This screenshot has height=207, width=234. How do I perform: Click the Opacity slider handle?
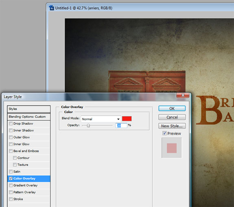(x=88, y=126)
